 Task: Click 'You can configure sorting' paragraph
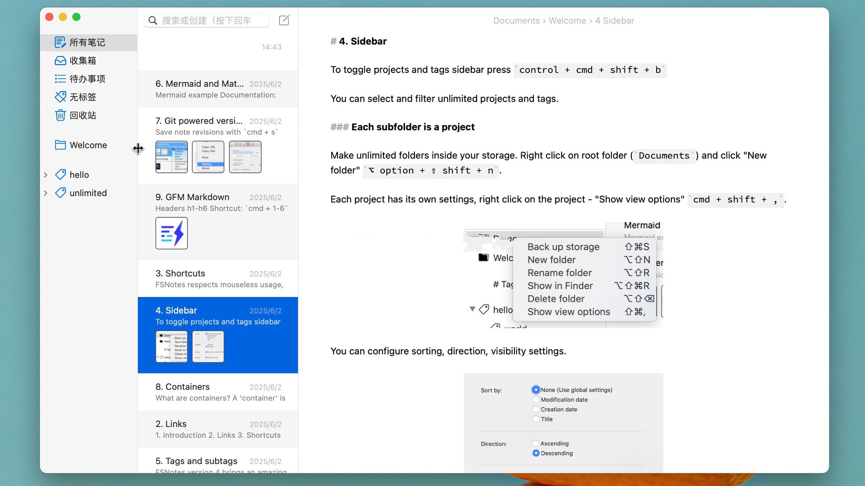pos(448,351)
